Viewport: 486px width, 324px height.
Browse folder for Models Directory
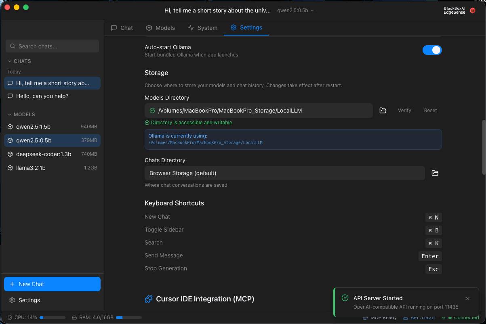[x=383, y=111]
